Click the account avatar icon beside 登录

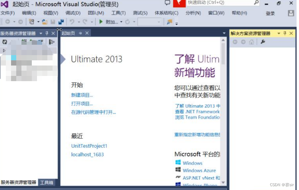coord(291,13)
